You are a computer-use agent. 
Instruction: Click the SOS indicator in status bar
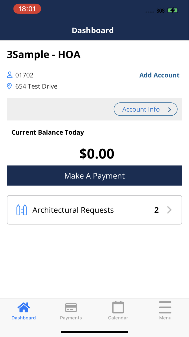[160, 10]
